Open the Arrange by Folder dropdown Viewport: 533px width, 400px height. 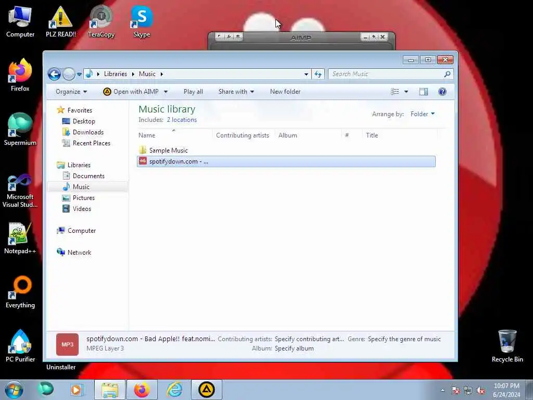pos(423,114)
